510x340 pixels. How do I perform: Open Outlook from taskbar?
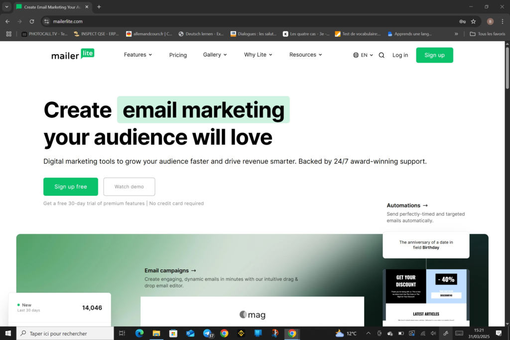[190, 333]
